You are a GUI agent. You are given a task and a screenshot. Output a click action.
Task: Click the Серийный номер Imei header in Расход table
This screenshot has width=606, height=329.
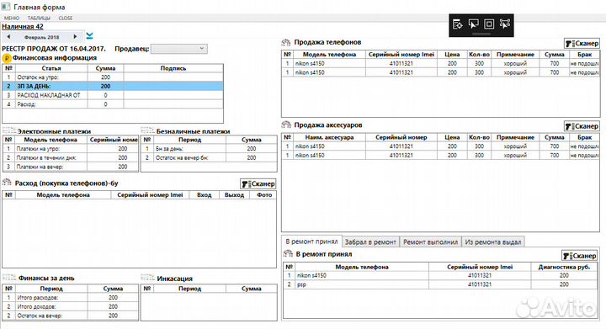(x=150, y=195)
